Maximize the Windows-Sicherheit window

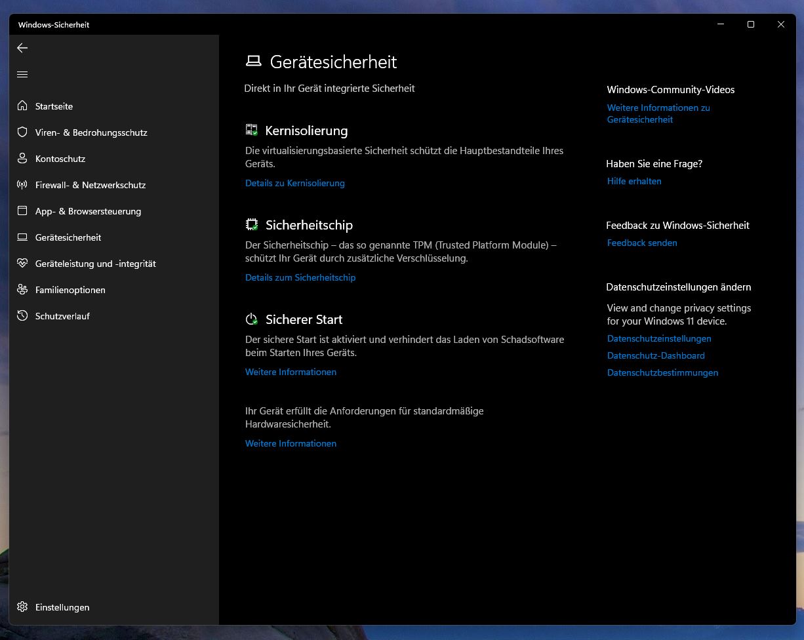(x=751, y=24)
